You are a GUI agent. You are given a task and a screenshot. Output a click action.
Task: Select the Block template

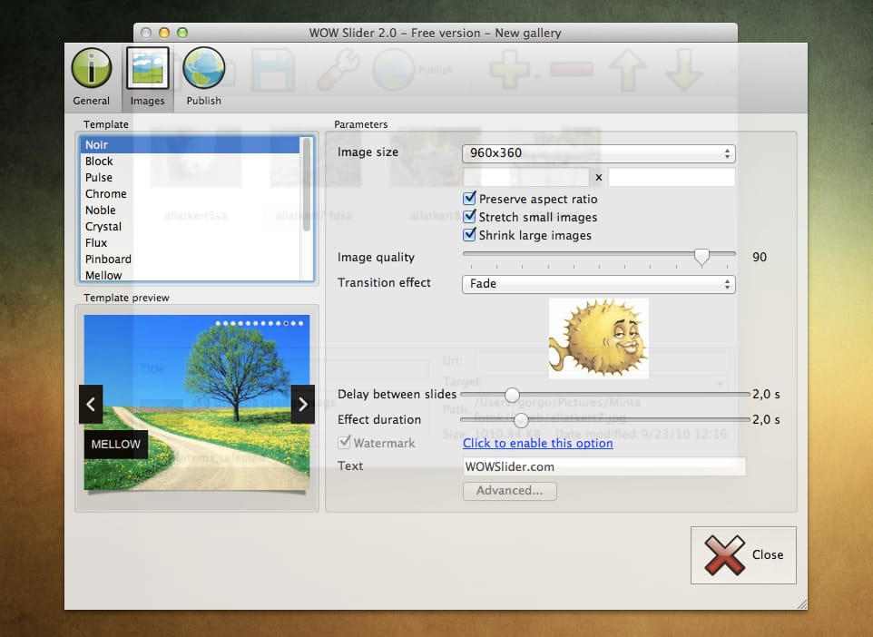click(190, 161)
